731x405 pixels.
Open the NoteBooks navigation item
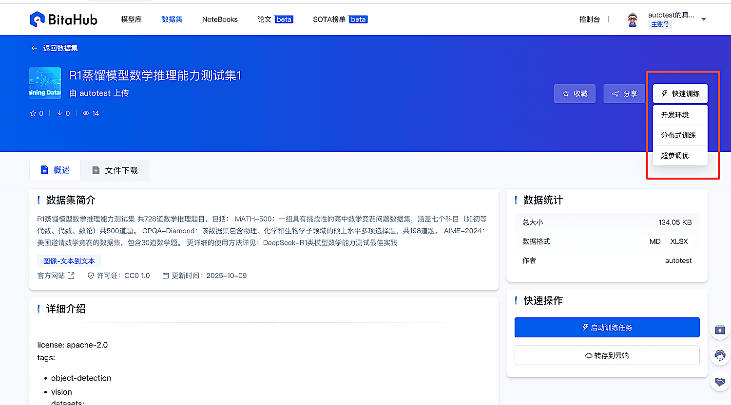(220, 19)
